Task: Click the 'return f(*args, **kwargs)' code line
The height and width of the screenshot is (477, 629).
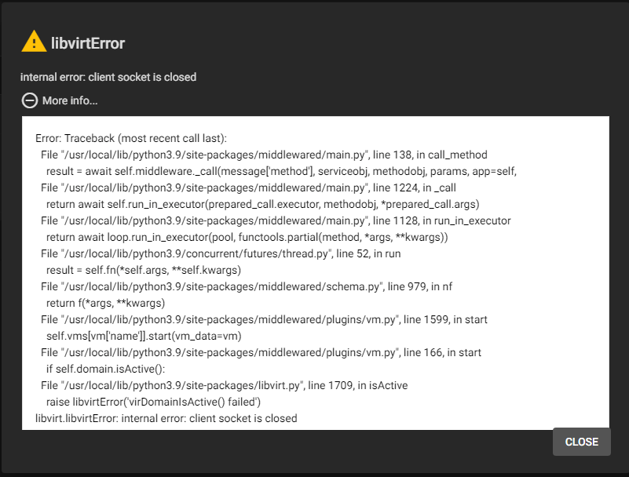Action: click(106, 303)
